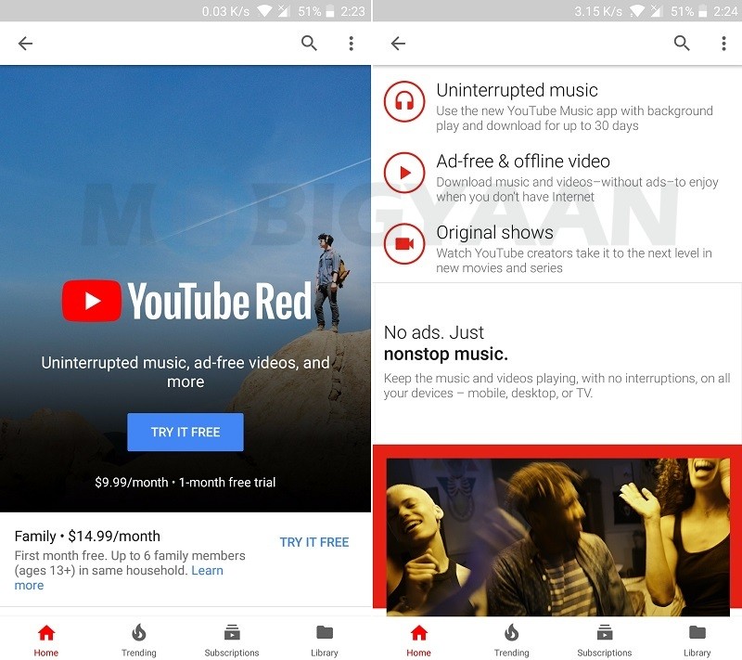742x660 pixels.
Task: Open the overflow menu on right screen
Action: [723, 44]
